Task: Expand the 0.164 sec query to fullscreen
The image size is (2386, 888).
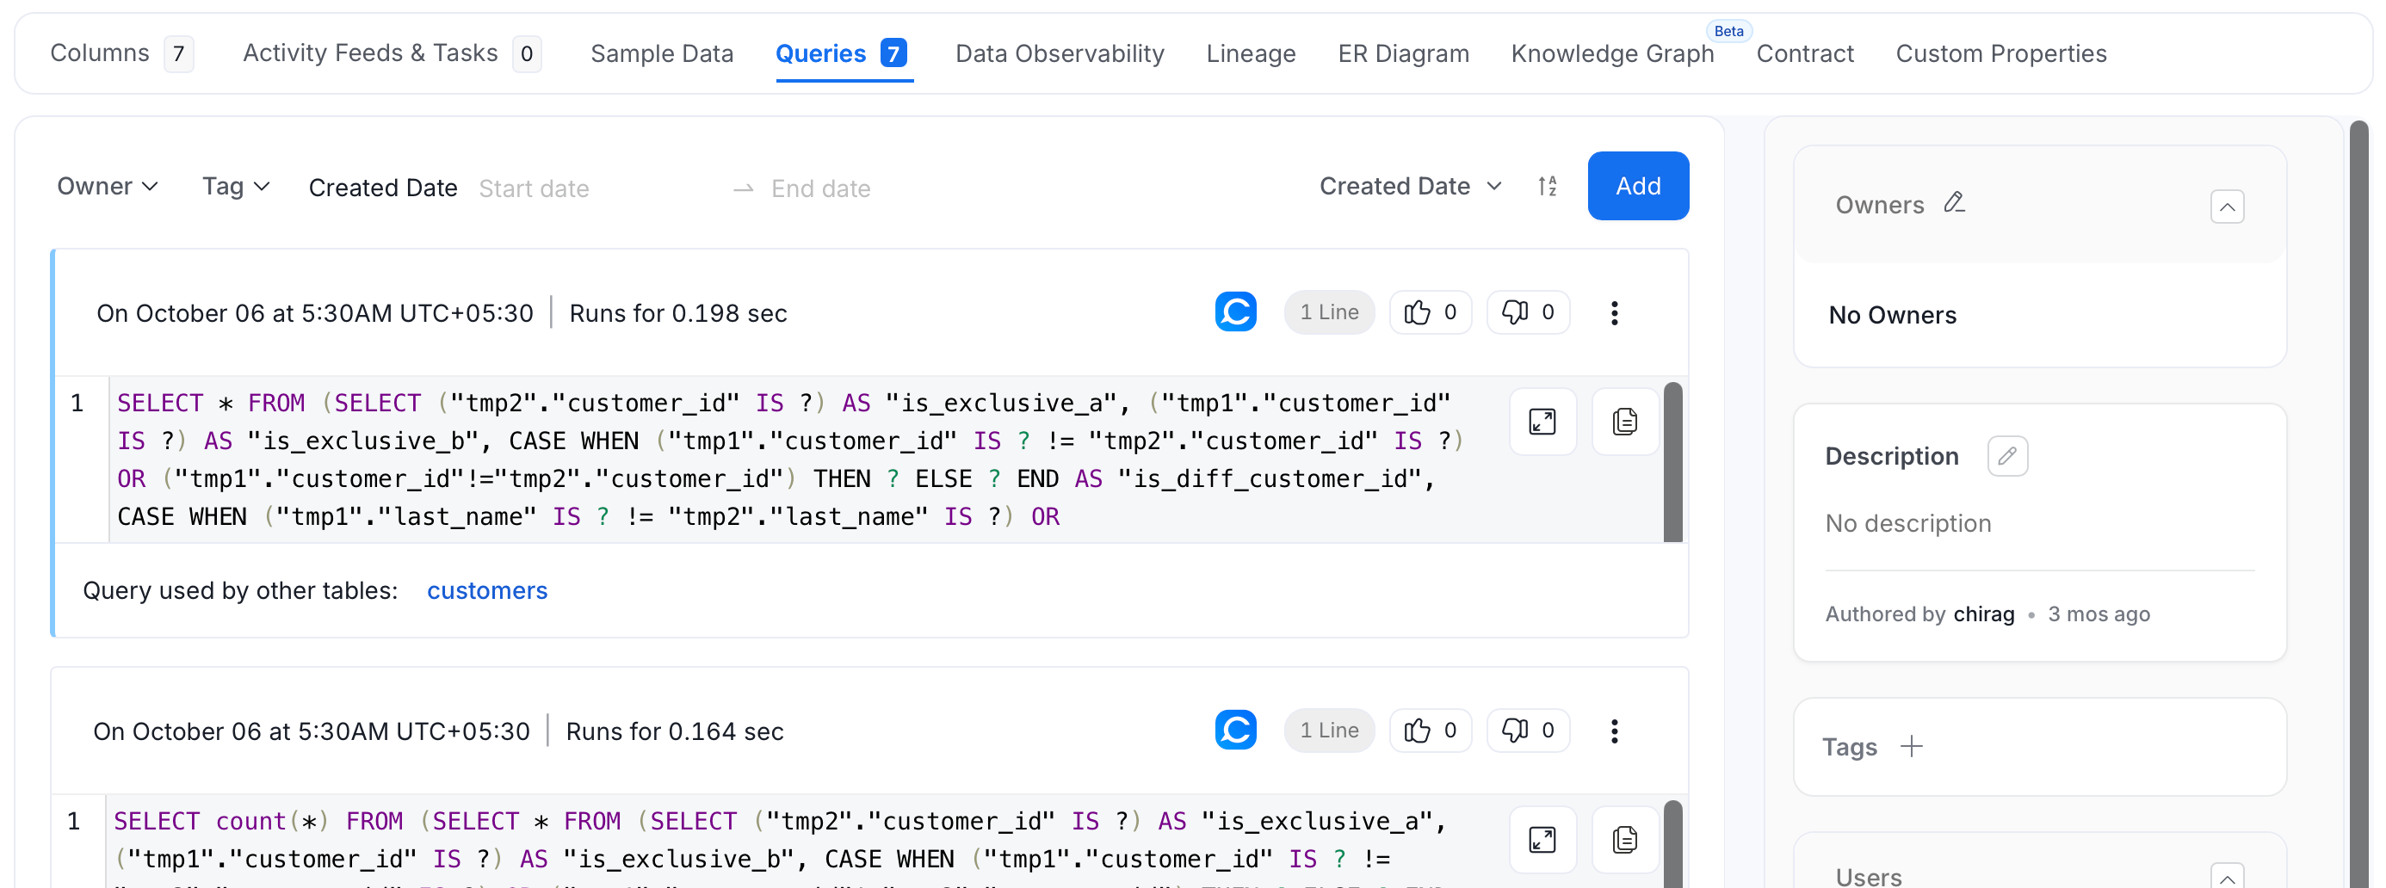Action: (1542, 840)
